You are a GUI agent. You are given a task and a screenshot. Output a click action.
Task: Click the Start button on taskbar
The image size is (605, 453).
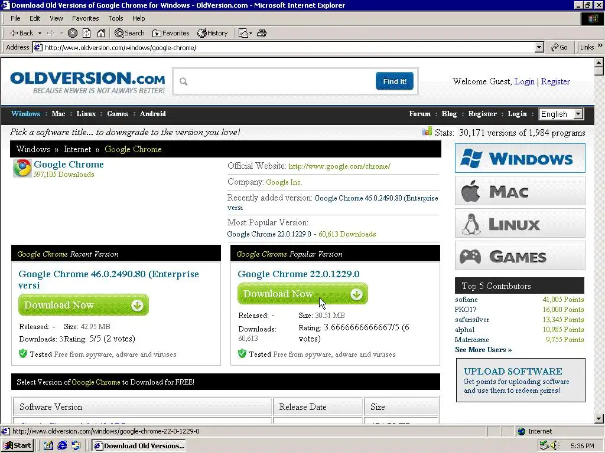click(x=17, y=446)
